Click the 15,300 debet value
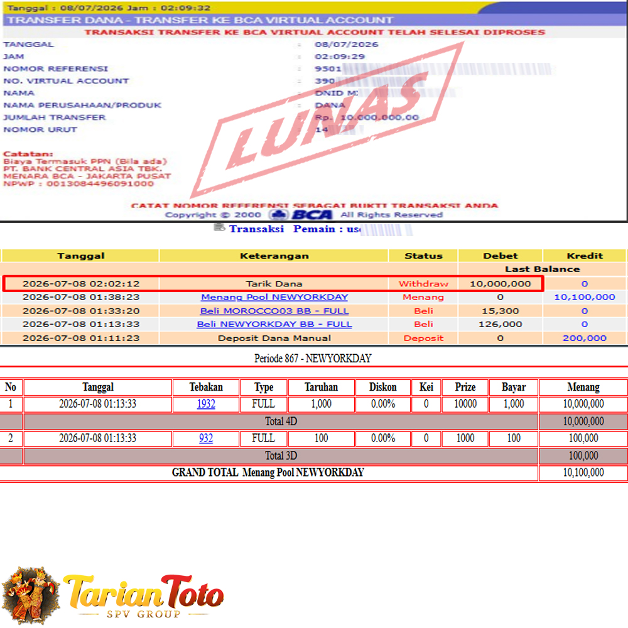Viewport: 628px width, 628px height. coord(501,311)
